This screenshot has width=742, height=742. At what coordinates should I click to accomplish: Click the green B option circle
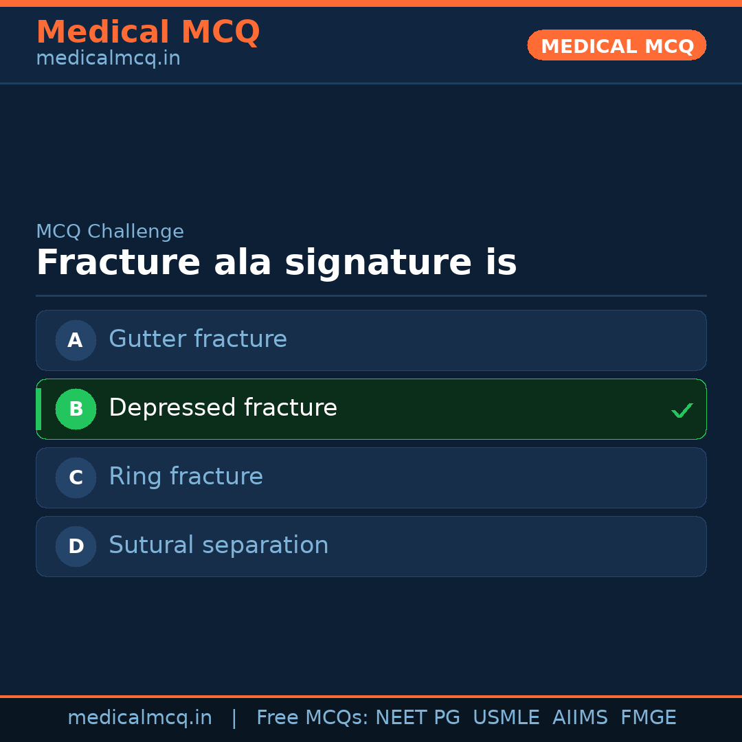pos(76,409)
